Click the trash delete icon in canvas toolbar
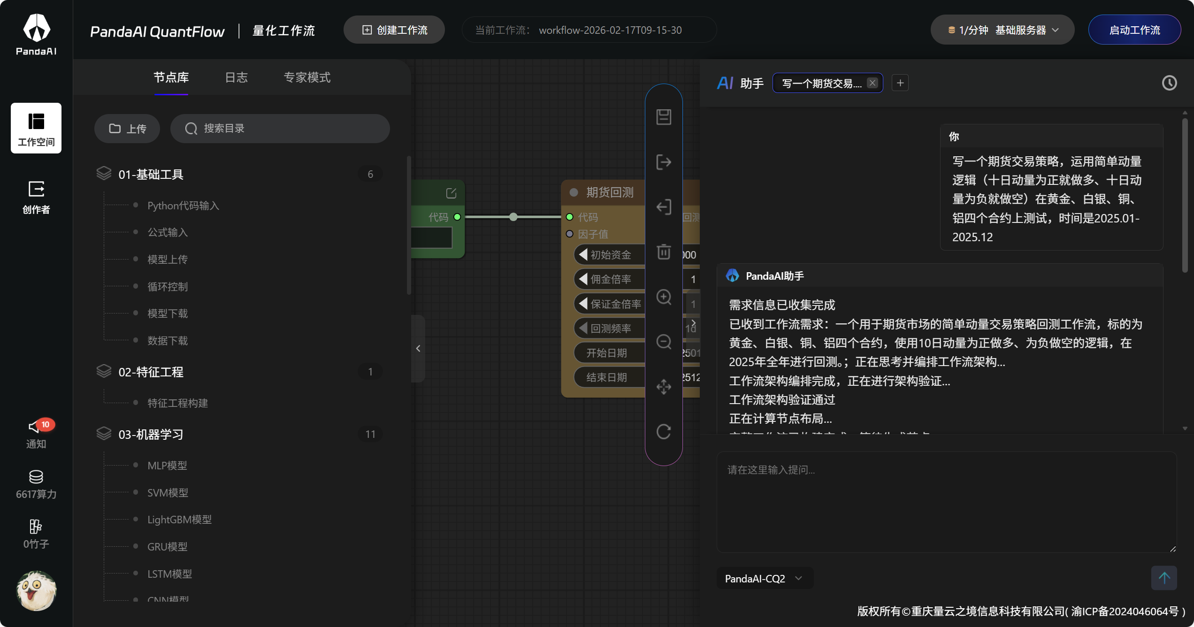 [x=664, y=252]
